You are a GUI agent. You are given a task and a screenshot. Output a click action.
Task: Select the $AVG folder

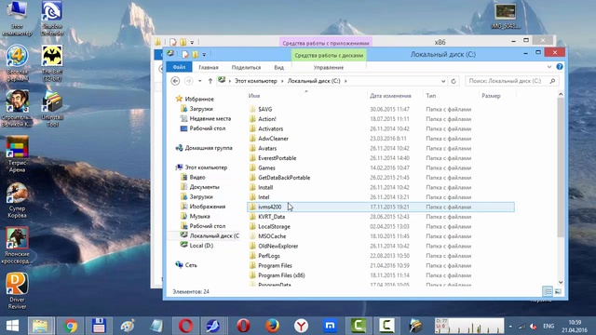(264, 109)
